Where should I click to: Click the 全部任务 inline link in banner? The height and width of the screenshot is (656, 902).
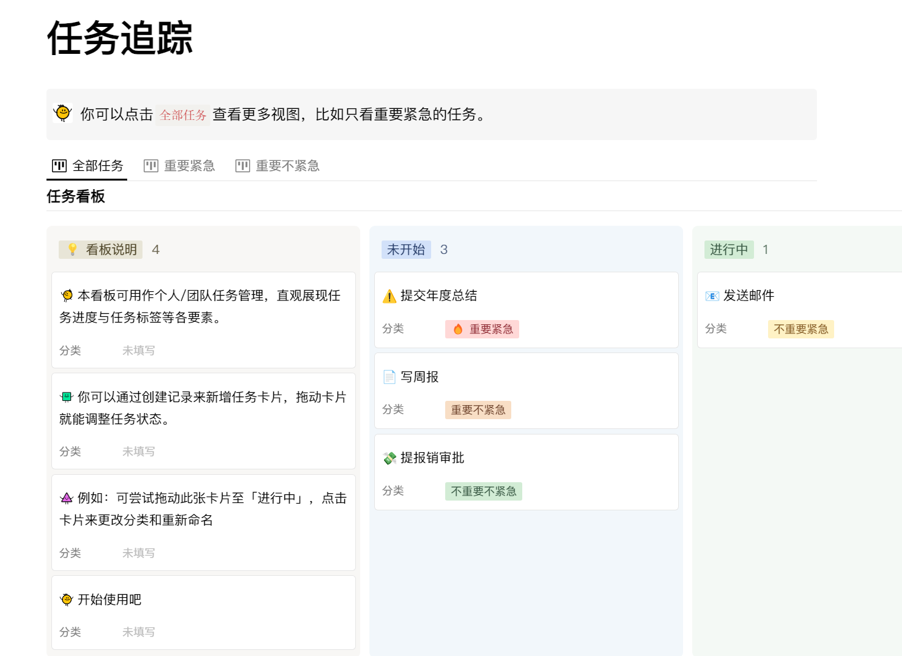(x=183, y=115)
